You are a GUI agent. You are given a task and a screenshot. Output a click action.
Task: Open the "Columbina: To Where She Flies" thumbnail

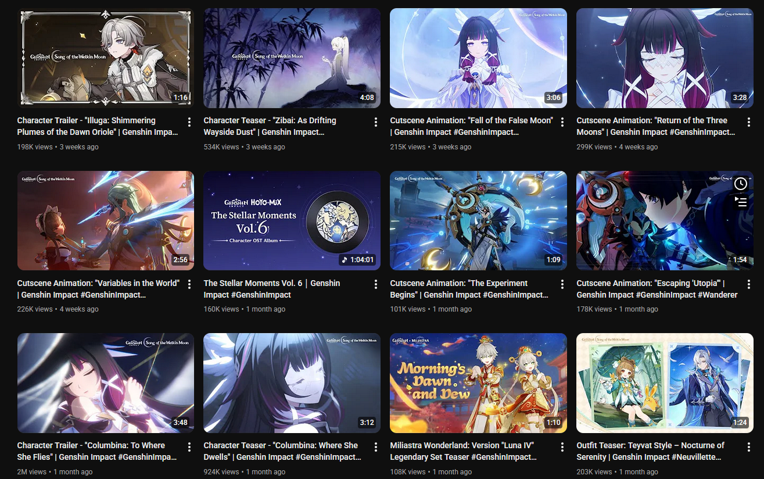click(x=106, y=383)
